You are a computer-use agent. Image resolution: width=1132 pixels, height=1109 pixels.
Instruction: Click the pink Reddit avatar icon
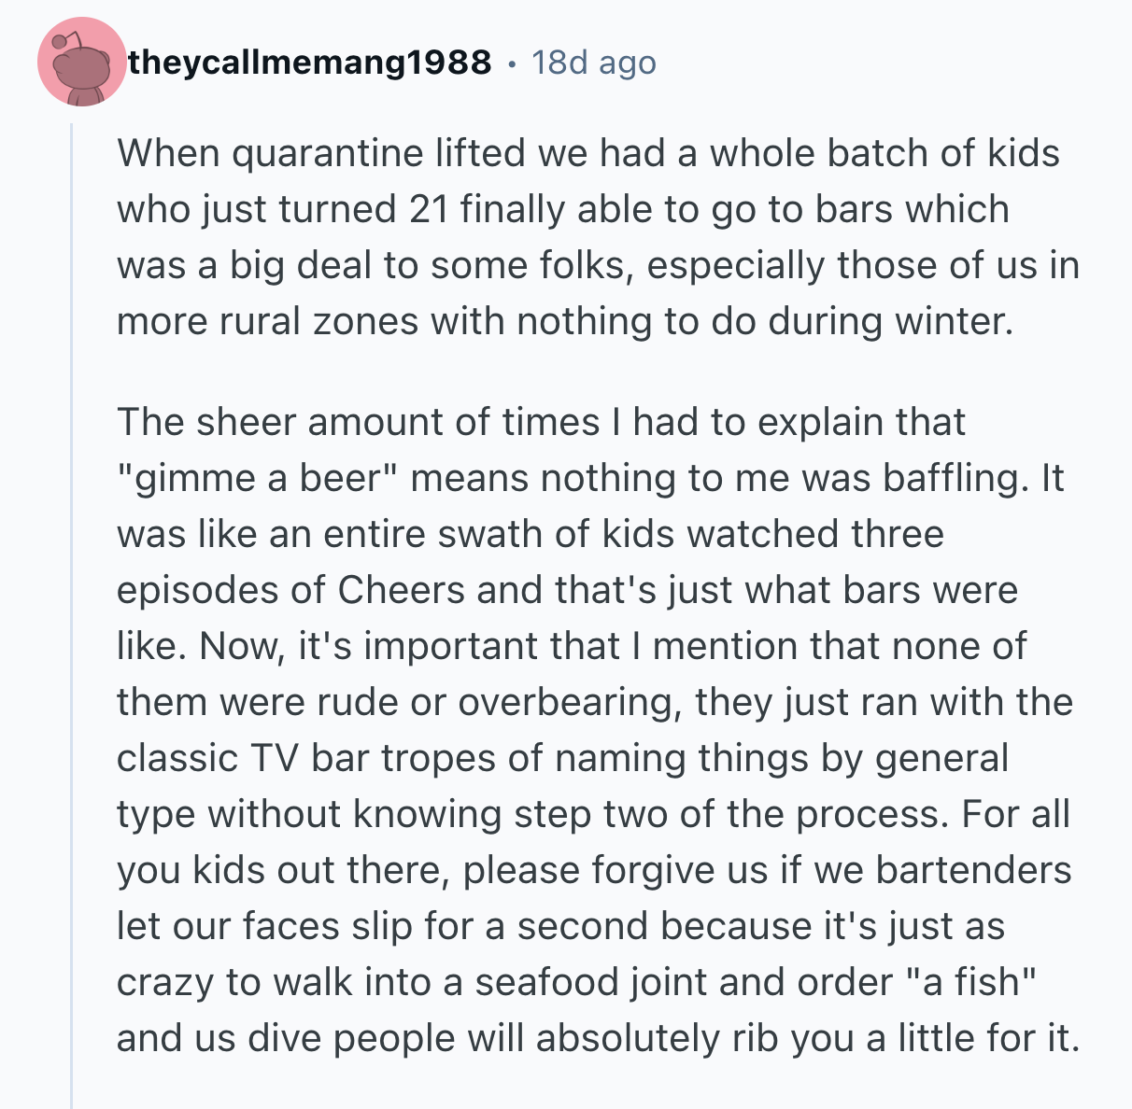coord(81,63)
